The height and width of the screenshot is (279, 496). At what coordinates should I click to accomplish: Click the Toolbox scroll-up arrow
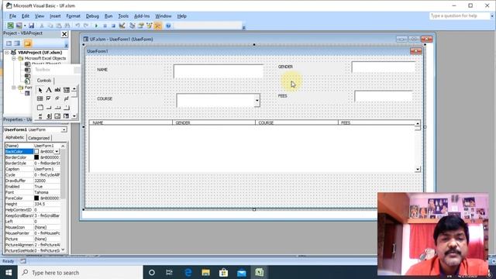(x=74, y=90)
